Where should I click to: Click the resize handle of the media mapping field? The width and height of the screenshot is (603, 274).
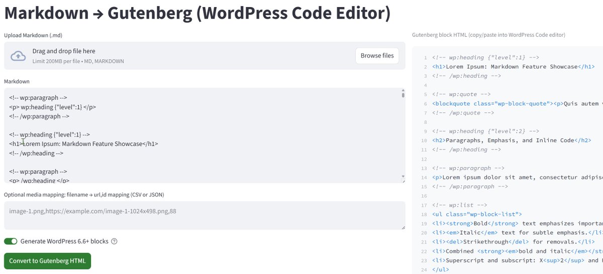(x=403, y=227)
